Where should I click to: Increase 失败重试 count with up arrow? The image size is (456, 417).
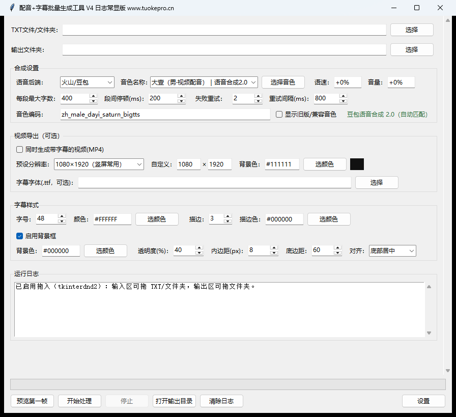coord(258,96)
